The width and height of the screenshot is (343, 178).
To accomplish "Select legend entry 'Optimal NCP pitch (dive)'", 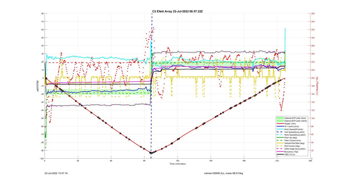I will (296, 118).
